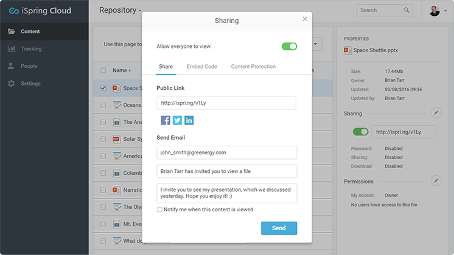Click The Olympics file icon
Screen dimensions: 454x255
pos(117,207)
